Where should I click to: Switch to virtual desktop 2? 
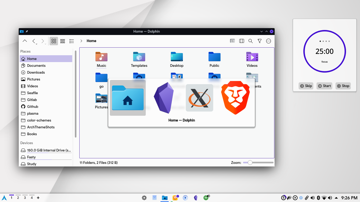click(x=18, y=198)
